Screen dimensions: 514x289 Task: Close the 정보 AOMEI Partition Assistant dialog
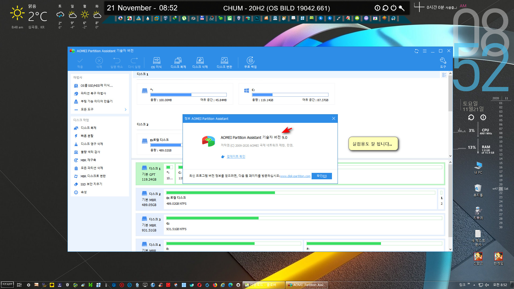[x=334, y=119]
